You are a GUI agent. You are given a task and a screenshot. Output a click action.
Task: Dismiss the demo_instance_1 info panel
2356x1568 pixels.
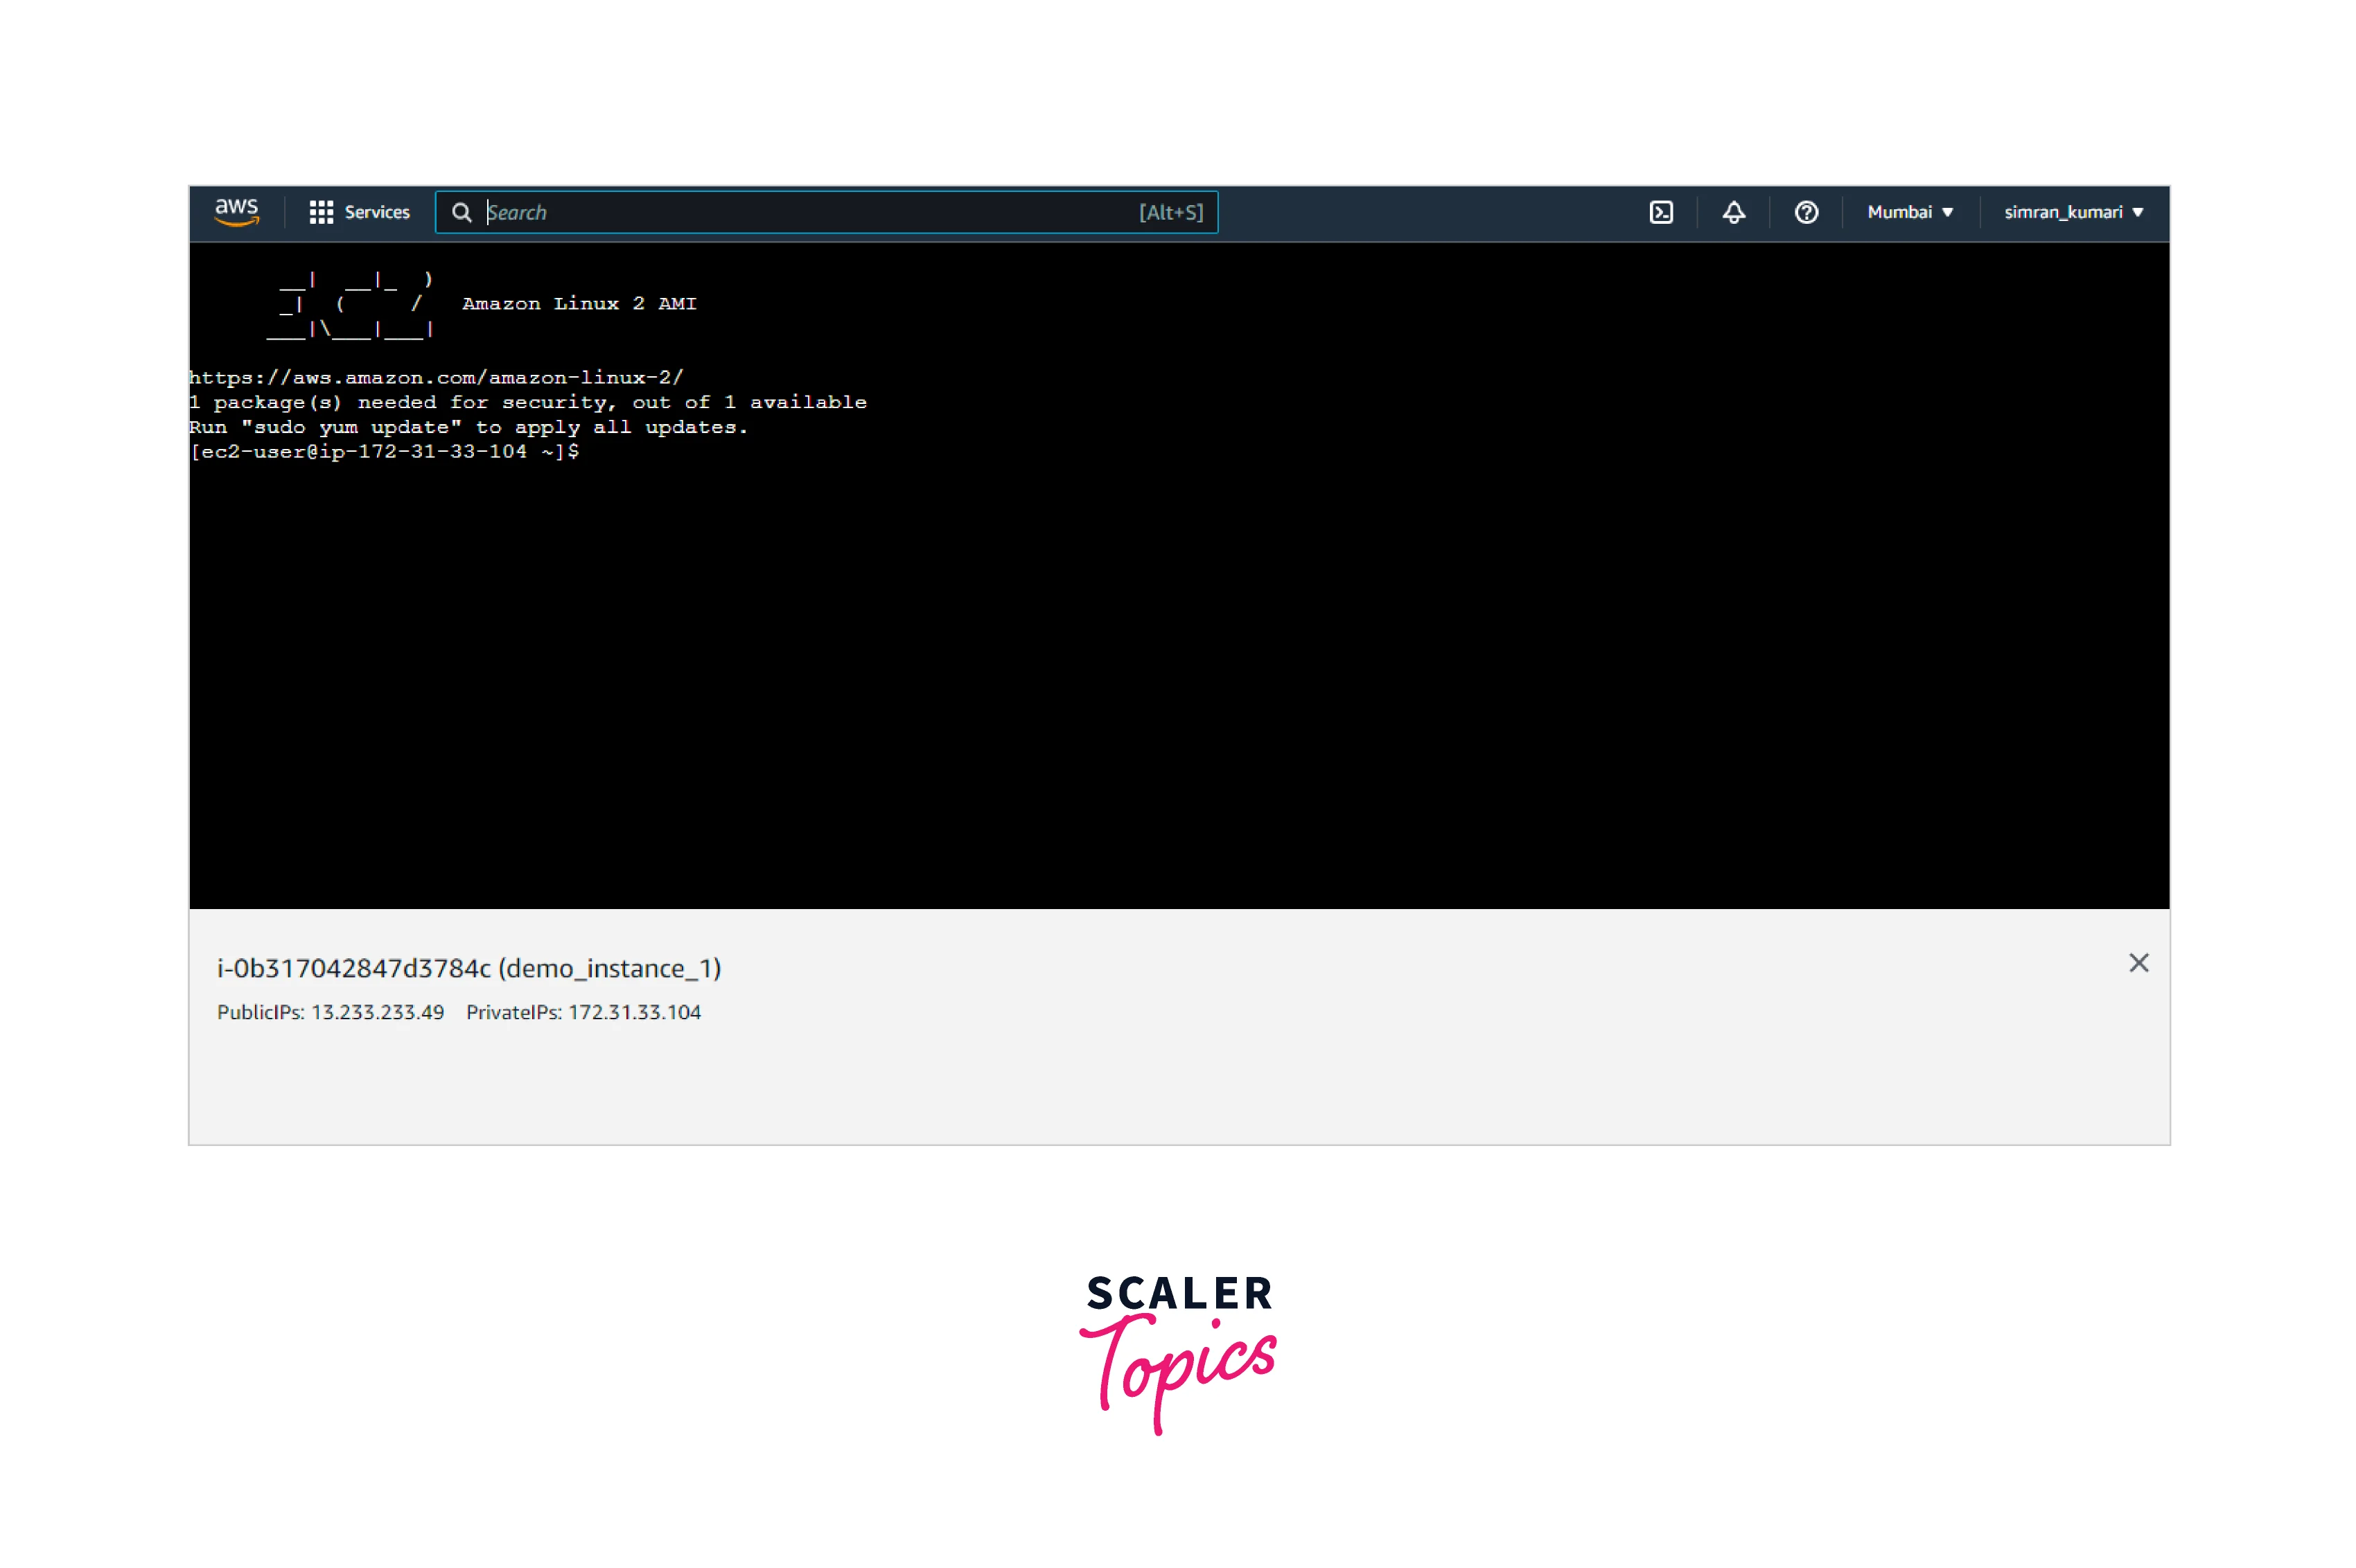(2140, 963)
